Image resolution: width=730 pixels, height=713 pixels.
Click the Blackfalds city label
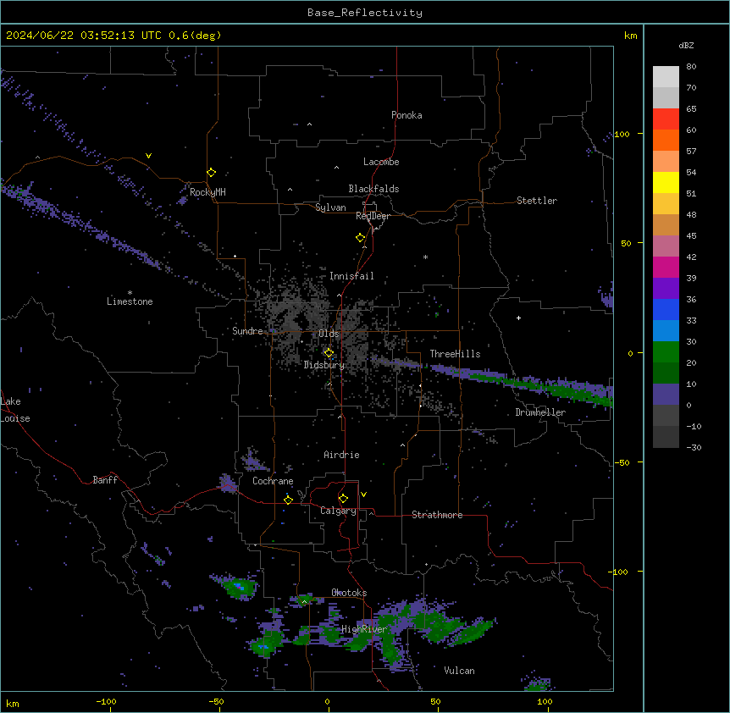[373, 189]
